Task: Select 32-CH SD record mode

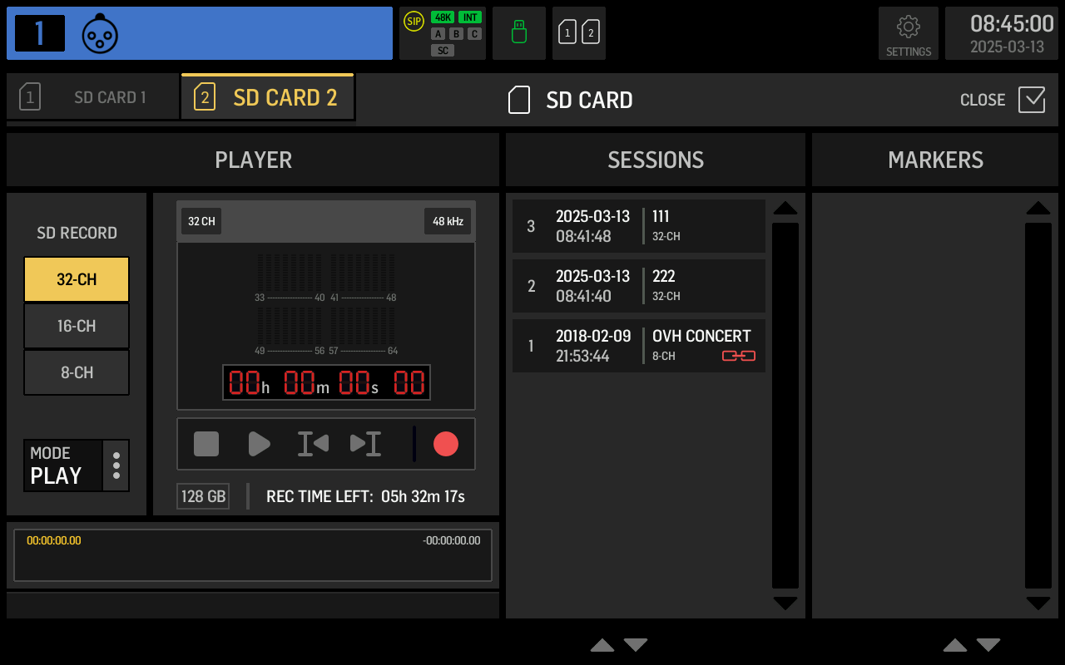Action: (x=77, y=279)
